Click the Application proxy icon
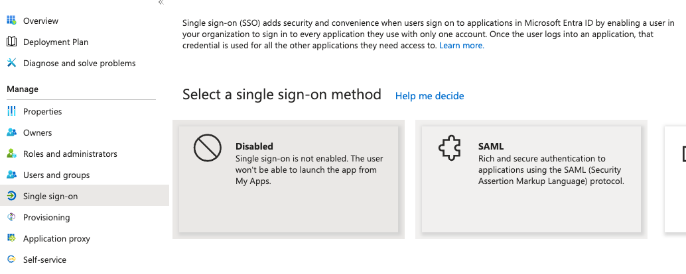This screenshot has width=686, height=274. (12, 239)
